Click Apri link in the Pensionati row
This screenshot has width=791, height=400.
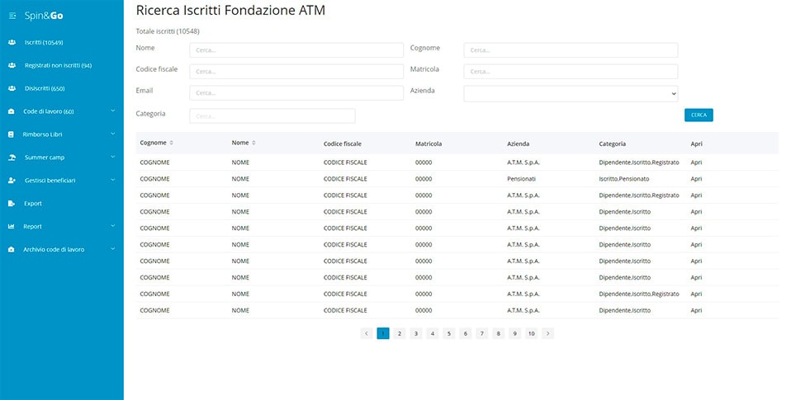696,179
